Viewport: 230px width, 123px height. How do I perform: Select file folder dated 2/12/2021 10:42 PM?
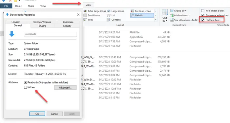(x=126, y=80)
